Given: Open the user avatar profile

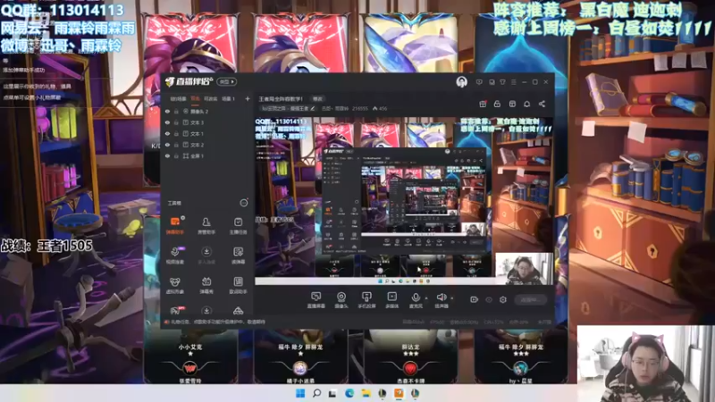Looking at the screenshot, I should point(461,82).
